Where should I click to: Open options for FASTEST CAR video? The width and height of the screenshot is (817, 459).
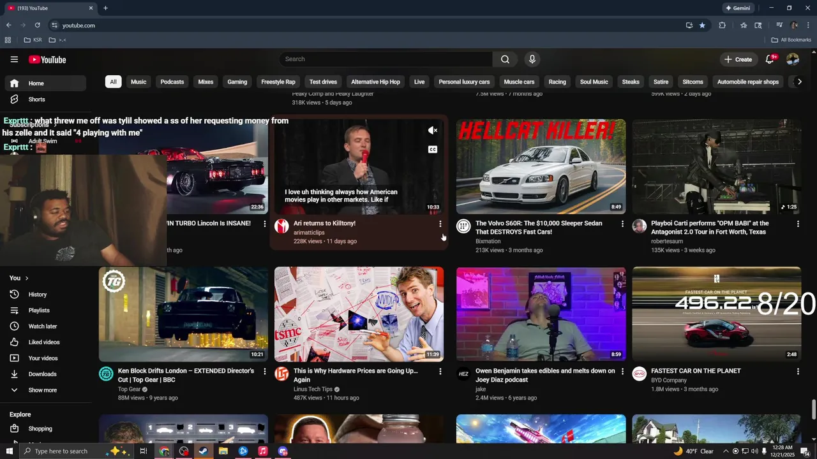click(x=798, y=371)
